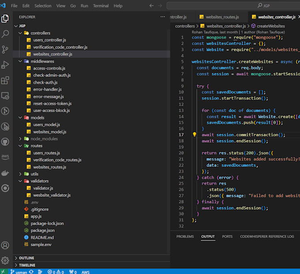The image size is (300, 274).
Task: Switch to the OUTPUT panel tab
Action: click(208, 236)
